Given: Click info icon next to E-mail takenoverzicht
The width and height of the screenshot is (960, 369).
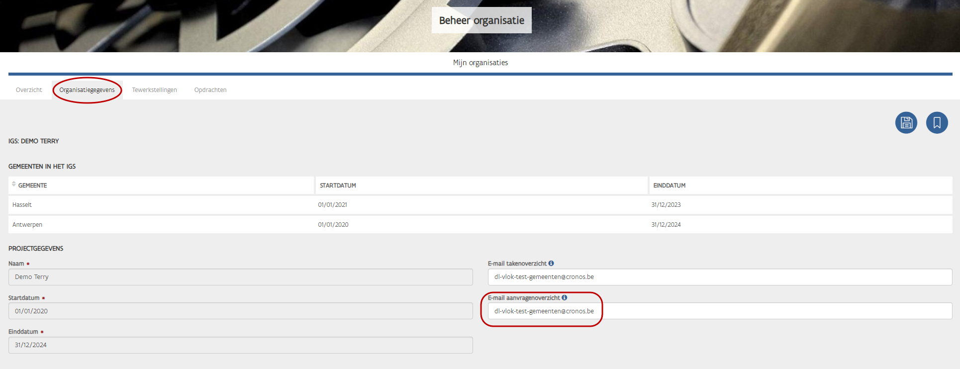Looking at the screenshot, I should [x=551, y=263].
